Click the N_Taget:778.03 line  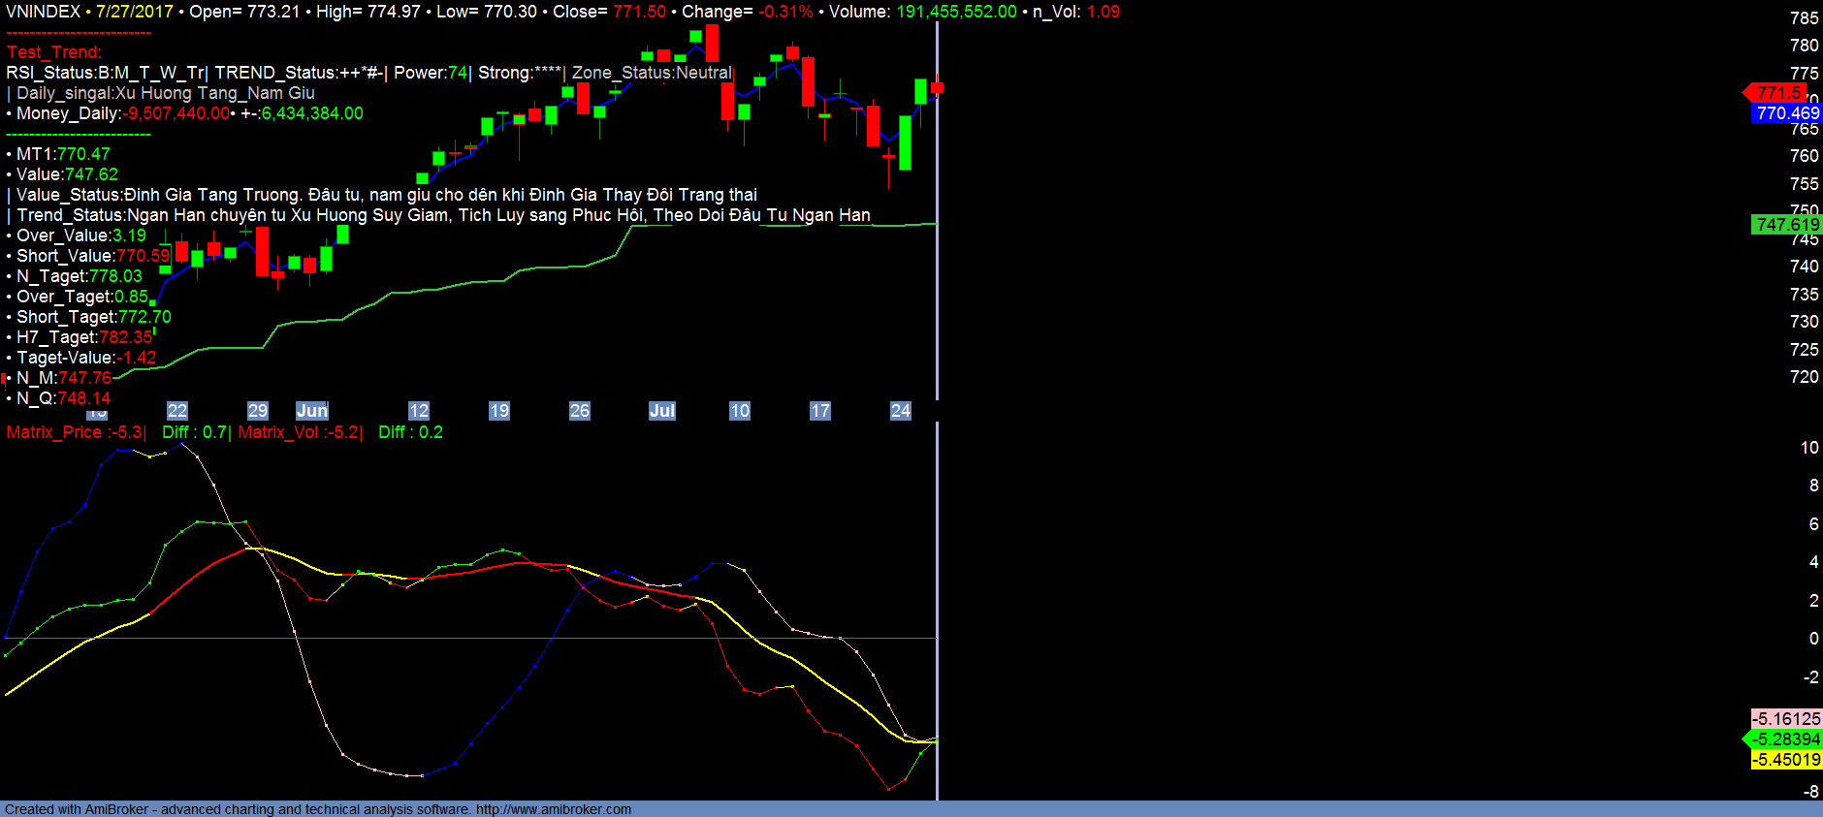79,276
